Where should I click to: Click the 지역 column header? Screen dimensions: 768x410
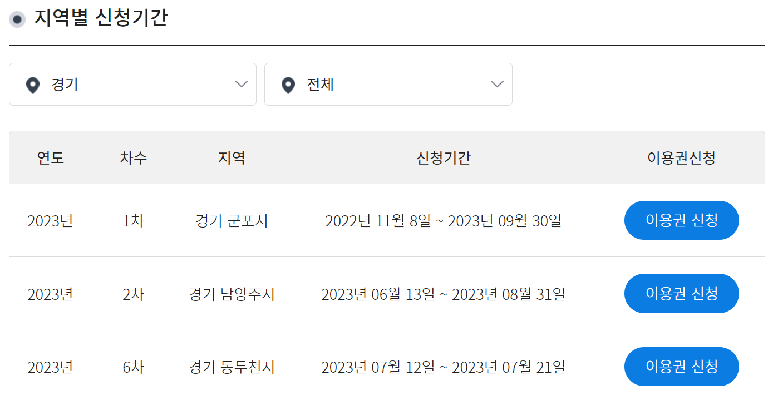[232, 157]
